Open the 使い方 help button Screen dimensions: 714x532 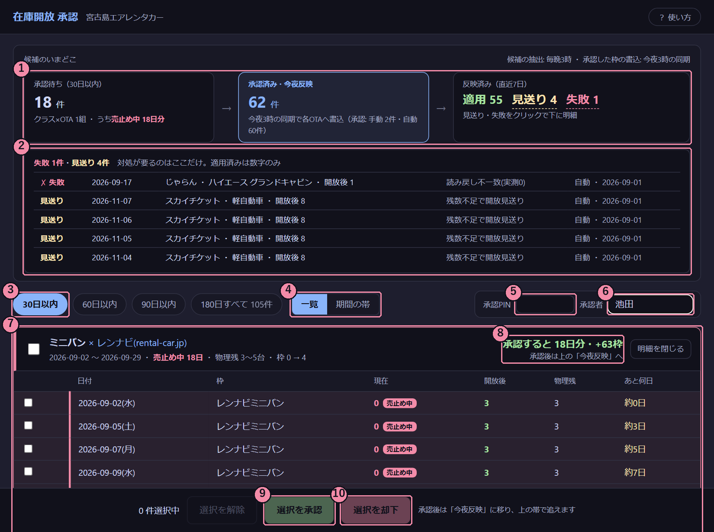click(x=674, y=17)
